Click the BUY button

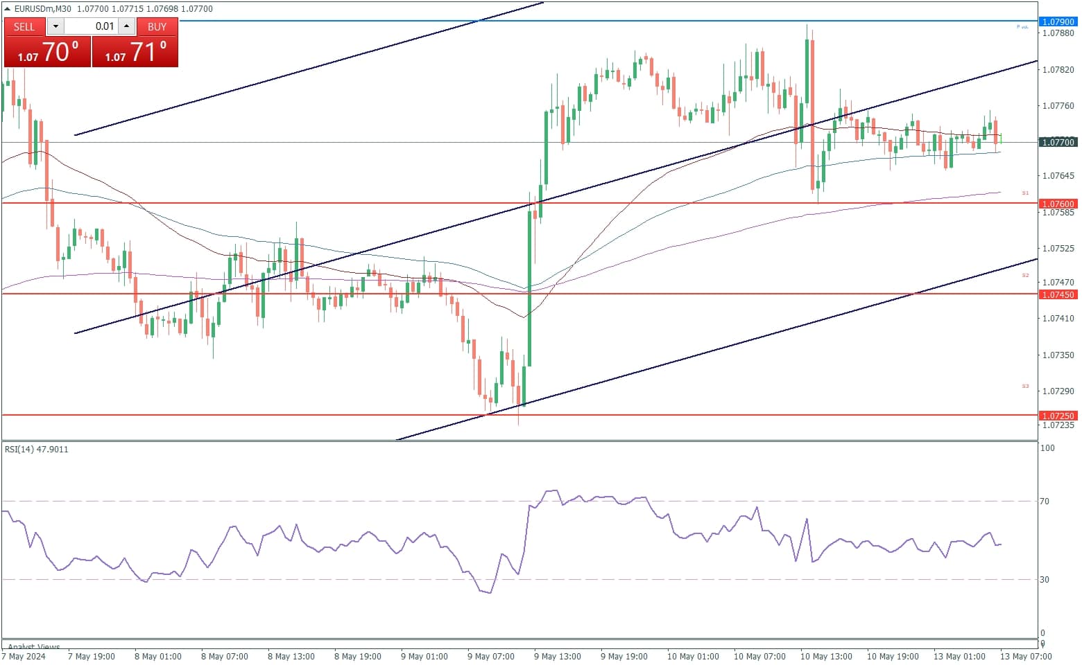[x=157, y=26]
